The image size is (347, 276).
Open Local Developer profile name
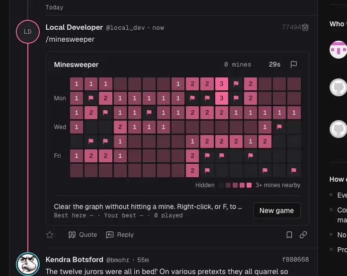coord(74,27)
